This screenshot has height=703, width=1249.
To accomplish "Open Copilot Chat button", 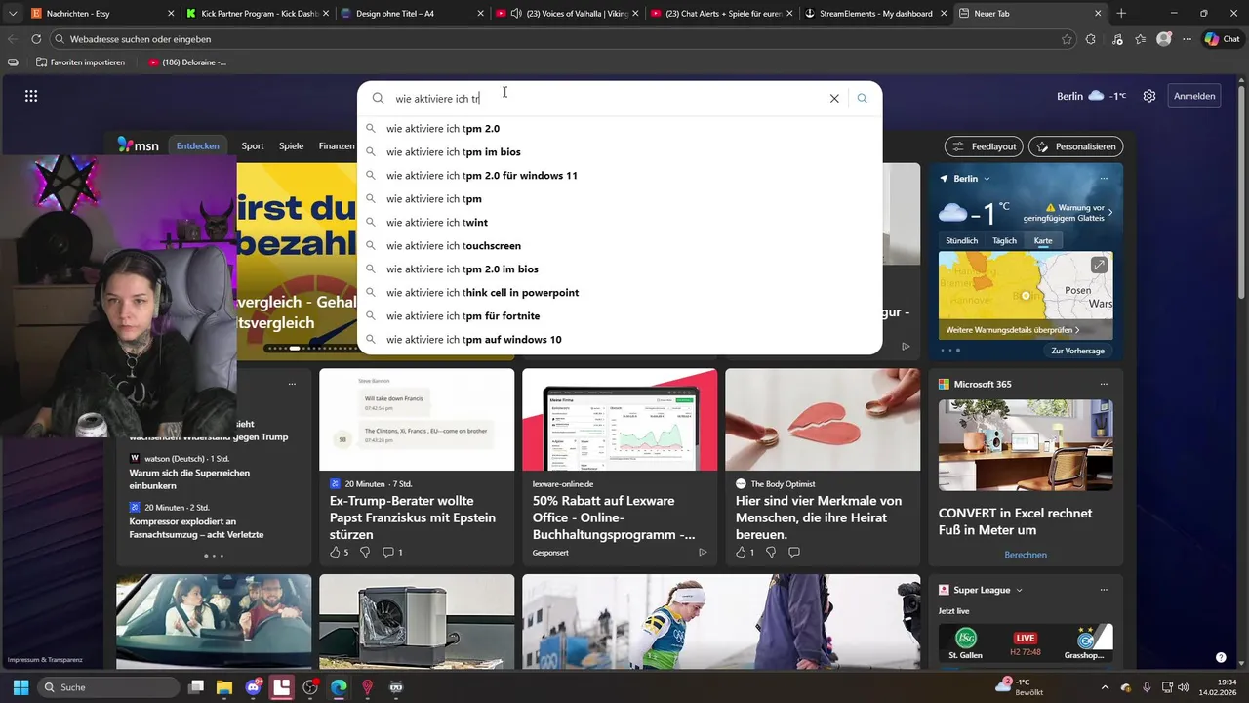I will tap(1223, 39).
